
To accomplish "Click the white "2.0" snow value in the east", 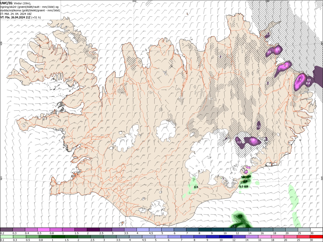I will coord(299,79).
